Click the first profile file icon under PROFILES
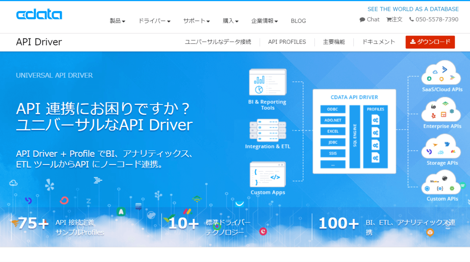 [375, 119]
